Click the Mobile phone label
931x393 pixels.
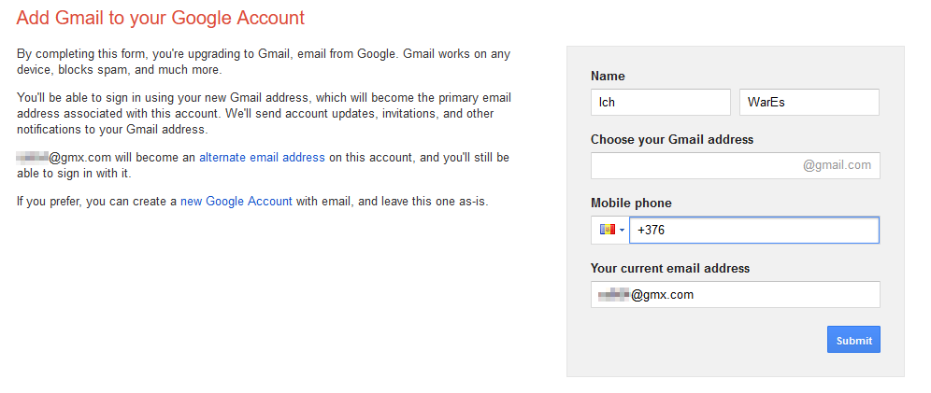(631, 203)
